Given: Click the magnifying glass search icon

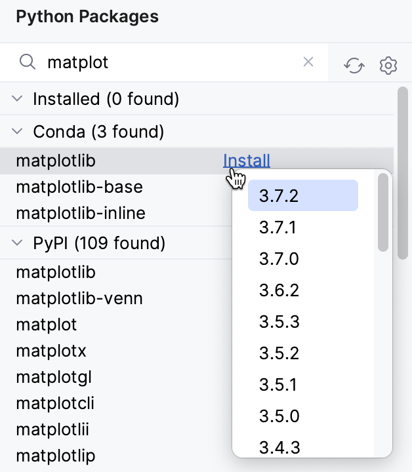Looking at the screenshot, I should [28, 62].
